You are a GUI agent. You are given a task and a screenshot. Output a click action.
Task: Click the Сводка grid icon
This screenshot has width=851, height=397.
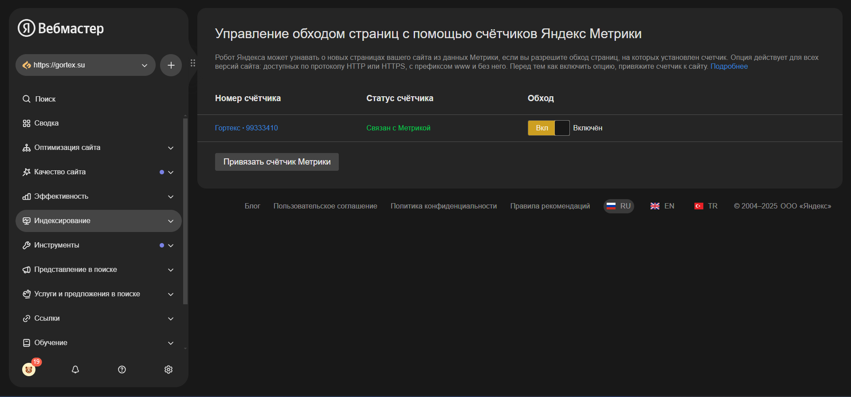27,123
